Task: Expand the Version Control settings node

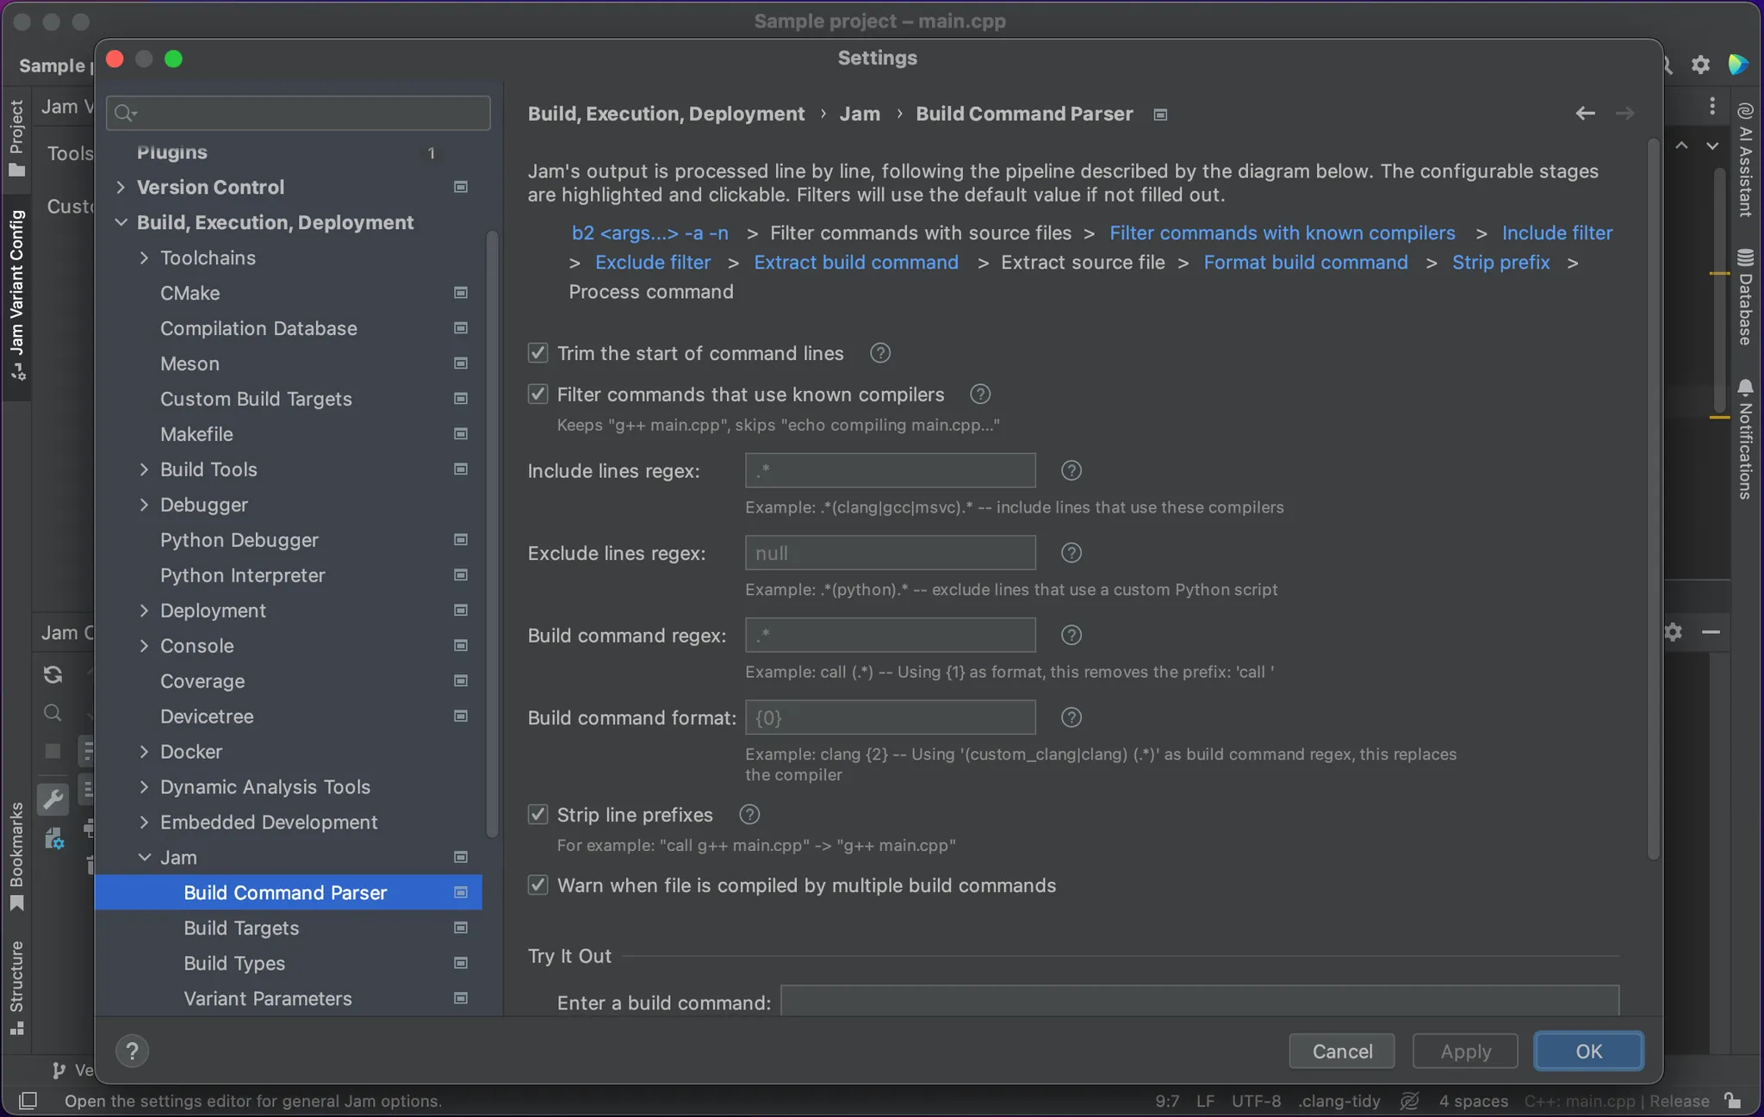Action: click(x=121, y=187)
